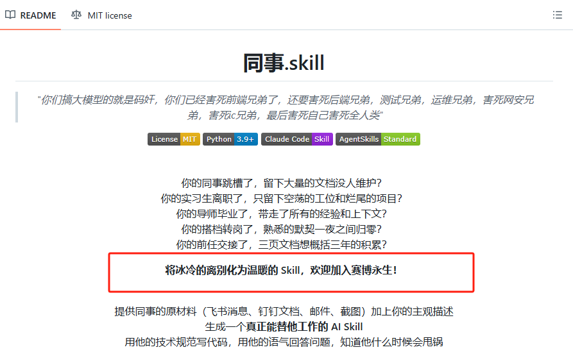Image resolution: width=573 pixels, height=361 pixels.
Task: Open the MIT license tab
Action: [x=109, y=15]
